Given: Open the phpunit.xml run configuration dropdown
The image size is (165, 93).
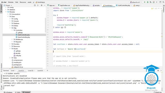Looking at the screenshot, I should (136, 2).
